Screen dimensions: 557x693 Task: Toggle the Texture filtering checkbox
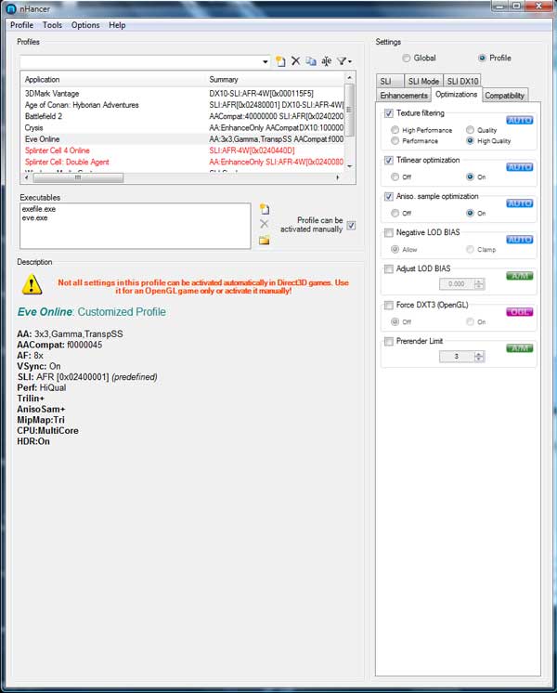(389, 113)
